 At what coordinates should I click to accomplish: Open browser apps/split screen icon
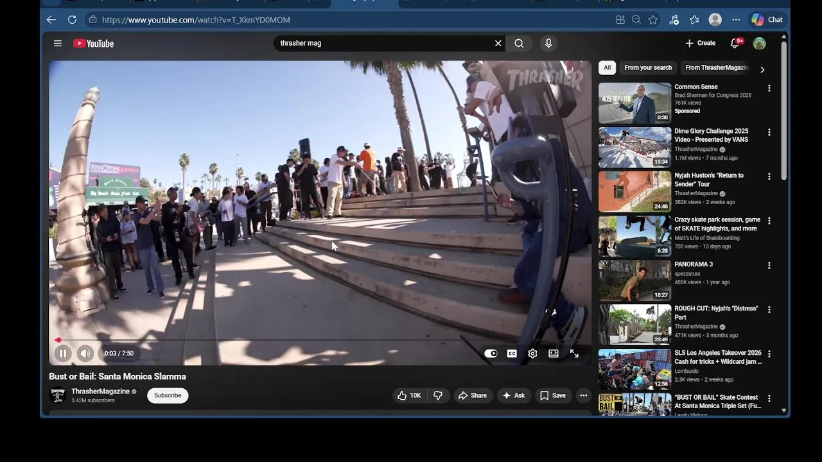pos(620,20)
